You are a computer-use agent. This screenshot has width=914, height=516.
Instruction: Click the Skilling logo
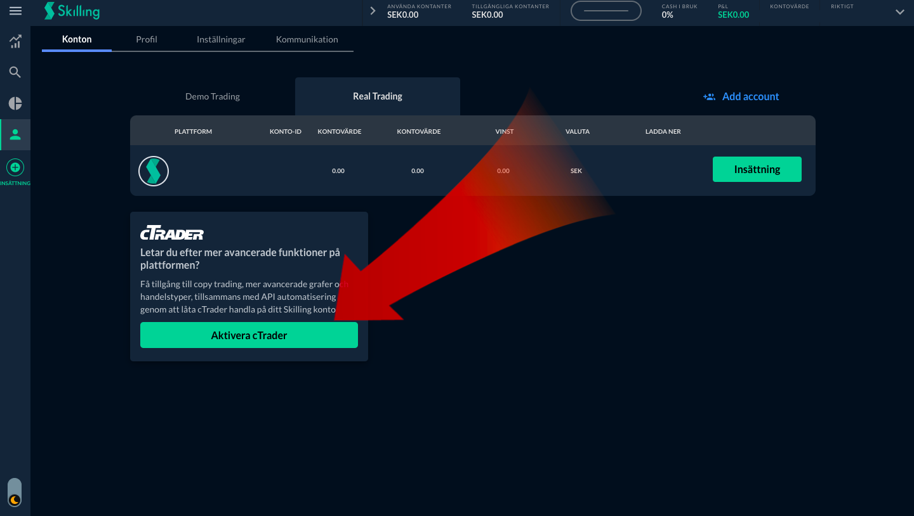click(72, 11)
